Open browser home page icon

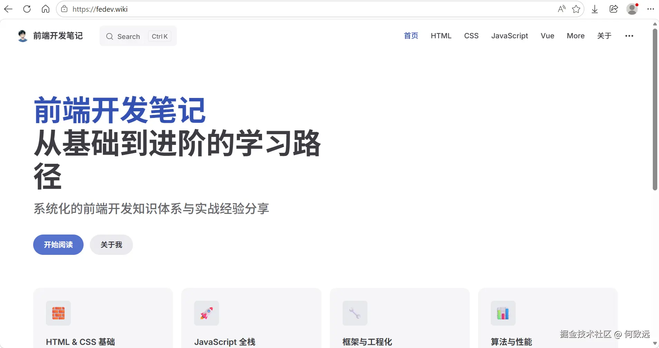coord(46,9)
